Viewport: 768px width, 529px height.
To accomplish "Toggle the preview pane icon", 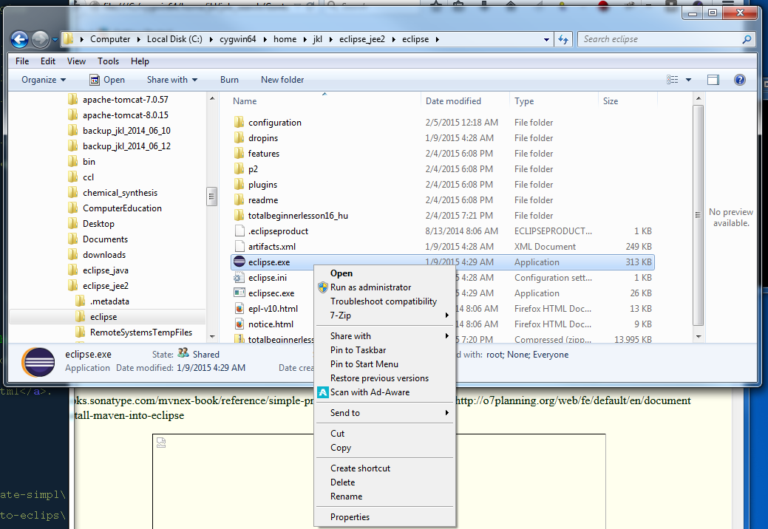I will 713,80.
